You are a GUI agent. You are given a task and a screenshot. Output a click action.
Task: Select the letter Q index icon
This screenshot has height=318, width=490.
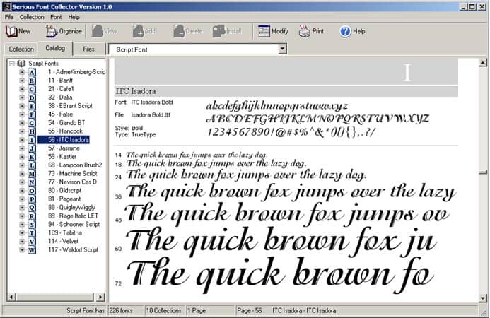(x=32, y=208)
